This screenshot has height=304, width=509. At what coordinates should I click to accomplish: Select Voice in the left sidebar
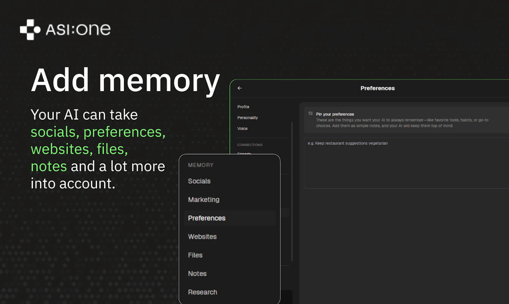tap(242, 128)
